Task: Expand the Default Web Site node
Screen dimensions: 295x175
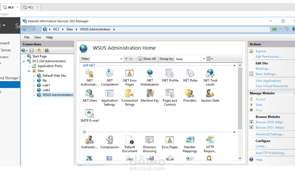Action: click(x=34, y=76)
